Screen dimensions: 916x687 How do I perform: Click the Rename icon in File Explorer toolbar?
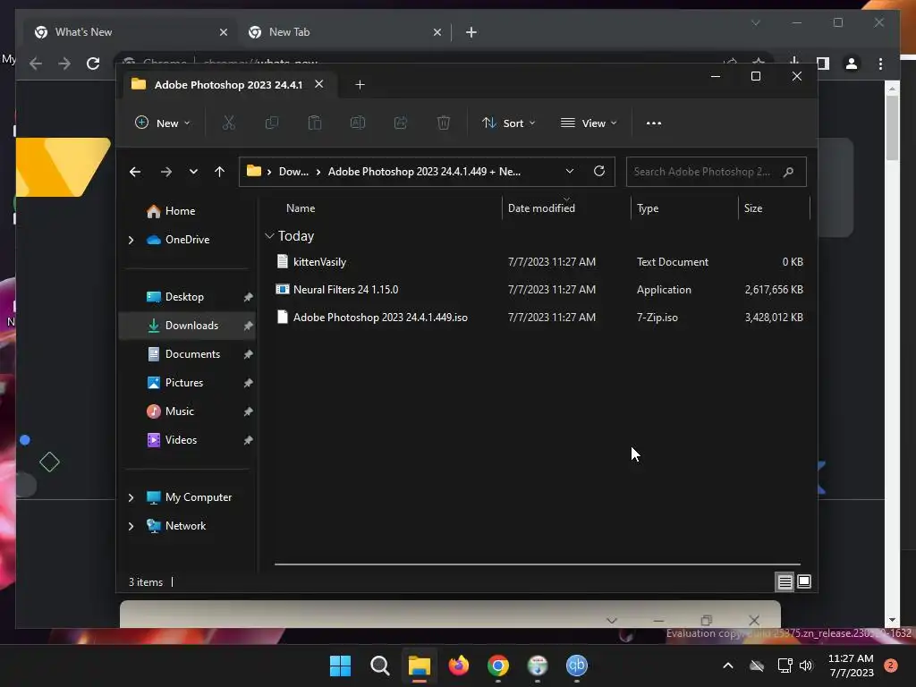[358, 123]
